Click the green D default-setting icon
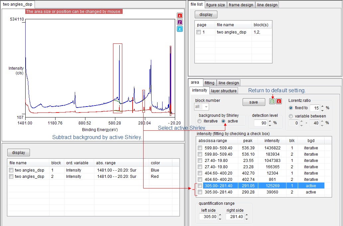Screen dimensions: 343x226 click(x=272, y=102)
